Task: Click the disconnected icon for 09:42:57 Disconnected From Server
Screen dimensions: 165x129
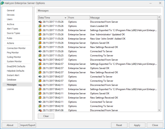Action: (40, 60)
